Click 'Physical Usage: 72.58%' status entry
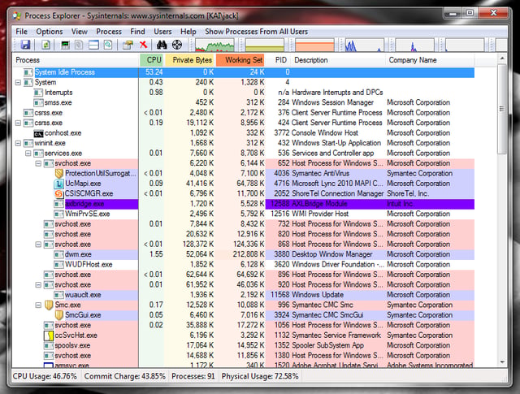Image resolution: width=520 pixels, height=394 pixels. tap(260, 376)
